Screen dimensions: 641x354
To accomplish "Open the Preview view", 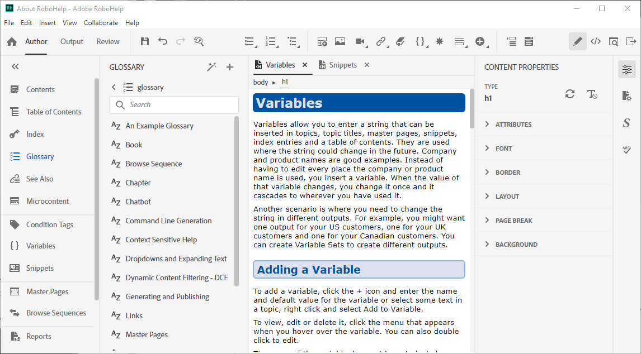I will [x=613, y=41].
